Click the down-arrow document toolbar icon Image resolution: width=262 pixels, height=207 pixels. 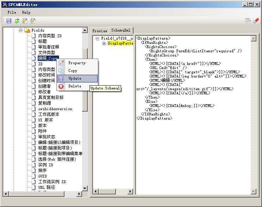(33, 21)
